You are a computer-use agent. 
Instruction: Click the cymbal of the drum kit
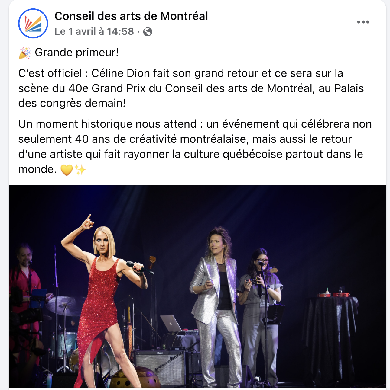point(65,305)
